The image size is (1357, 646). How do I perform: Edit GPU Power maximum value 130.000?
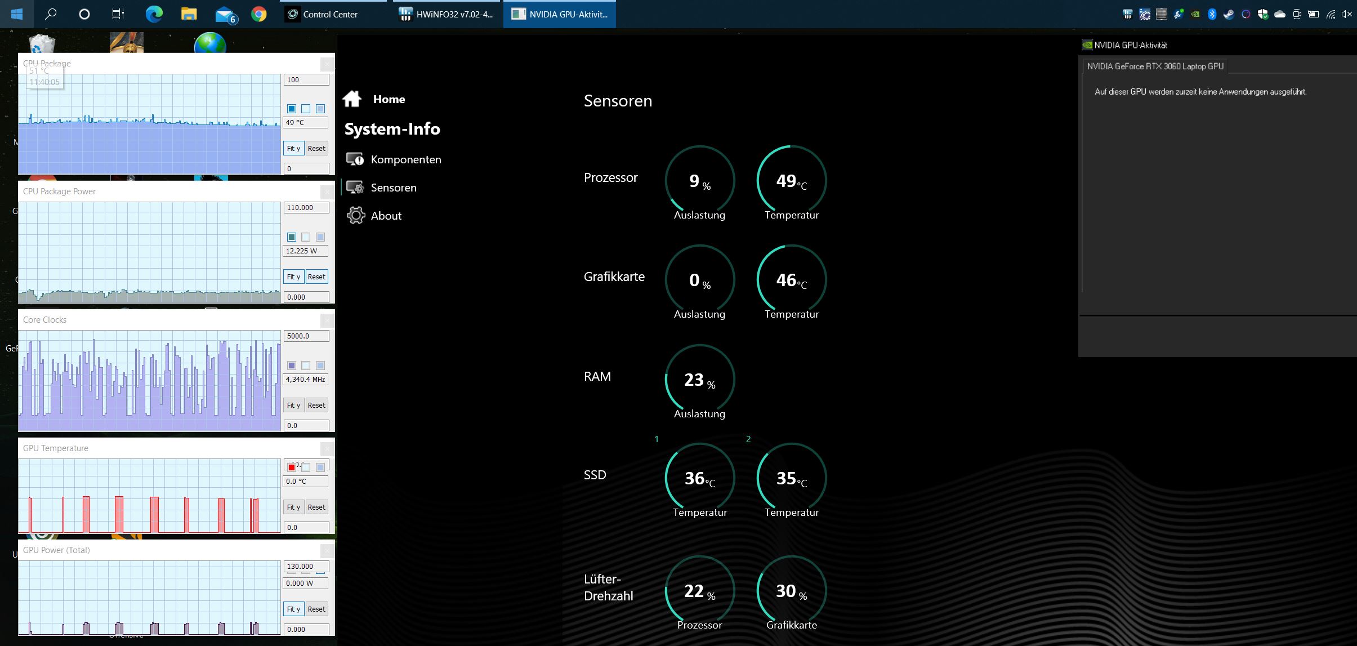click(x=306, y=566)
